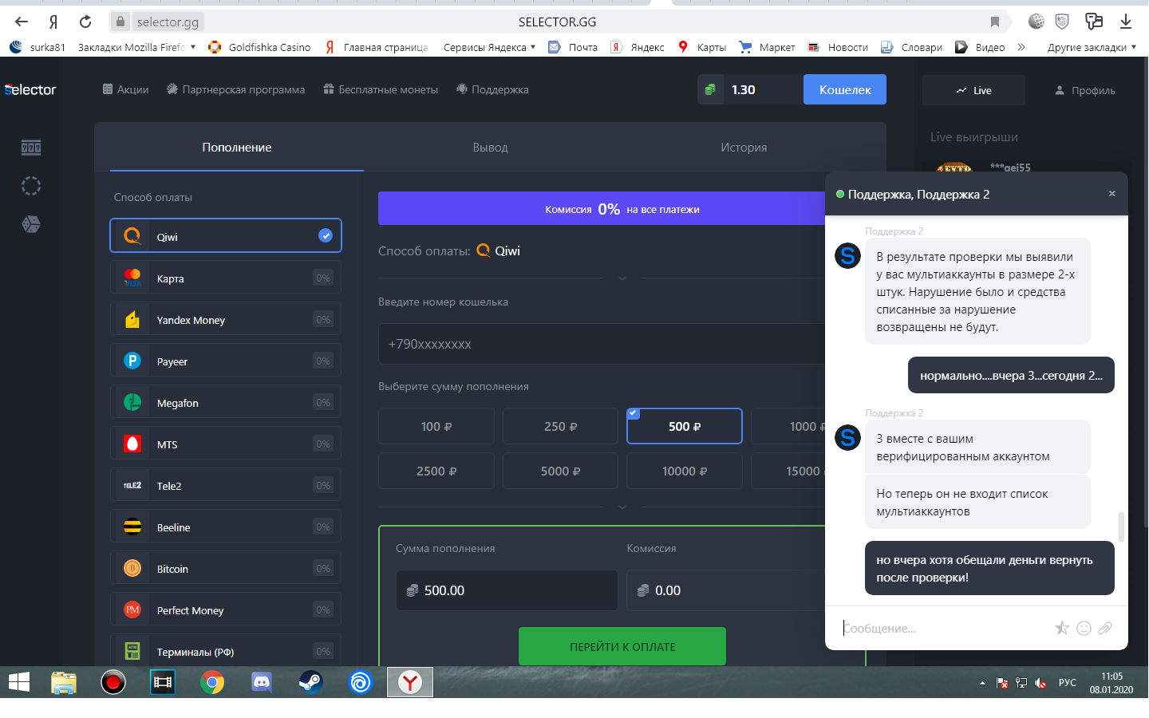Open Steam from the Windows taskbar

310,682
